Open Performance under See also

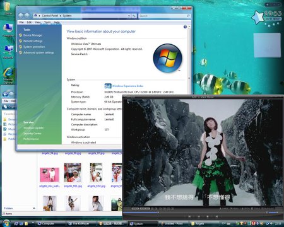tap(31, 139)
